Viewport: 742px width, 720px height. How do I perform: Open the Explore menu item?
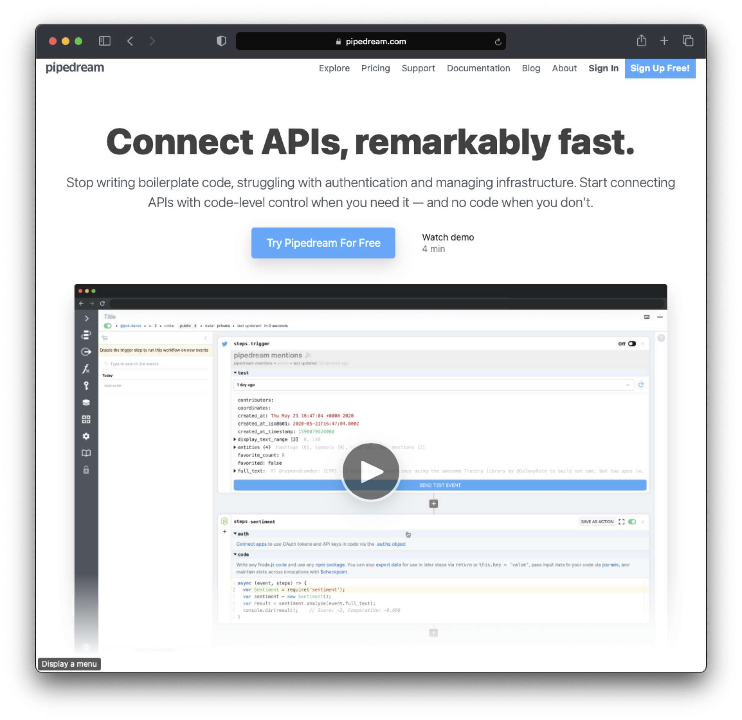click(x=334, y=68)
